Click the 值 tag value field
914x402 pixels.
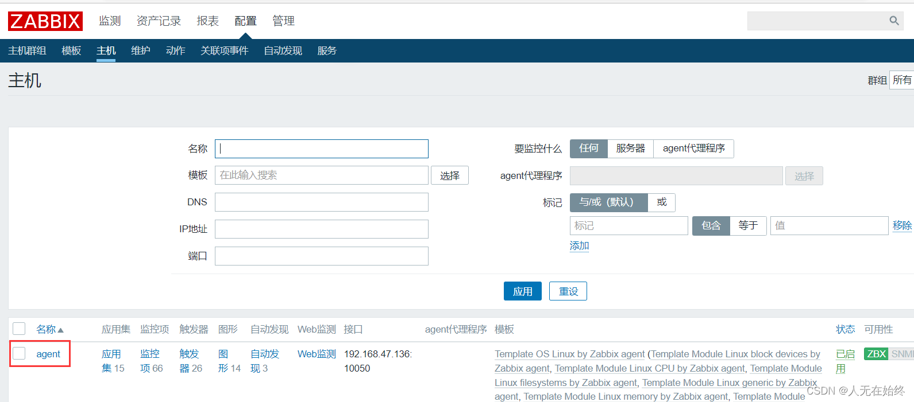click(830, 225)
